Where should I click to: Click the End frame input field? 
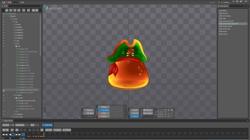pyautogui.click(x=35, y=125)
